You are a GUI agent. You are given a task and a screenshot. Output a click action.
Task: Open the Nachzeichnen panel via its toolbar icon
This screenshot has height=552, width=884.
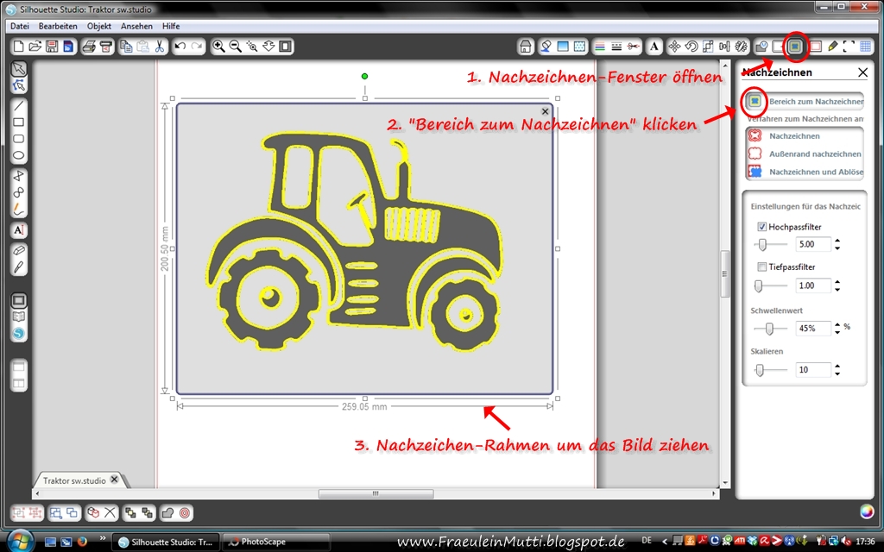click(x=795, y=47)
